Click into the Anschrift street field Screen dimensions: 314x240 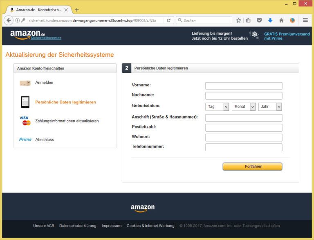click(244, 118)
